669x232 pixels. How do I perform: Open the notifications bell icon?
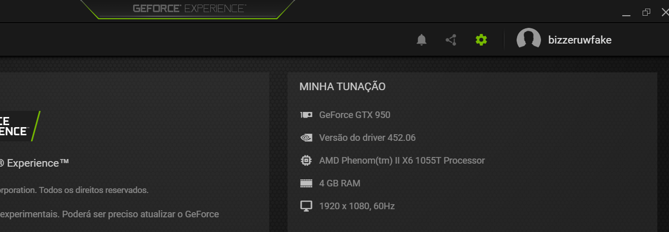421,40
